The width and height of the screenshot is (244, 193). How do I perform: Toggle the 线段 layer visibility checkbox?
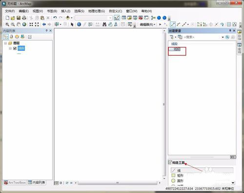coord(15,48)
